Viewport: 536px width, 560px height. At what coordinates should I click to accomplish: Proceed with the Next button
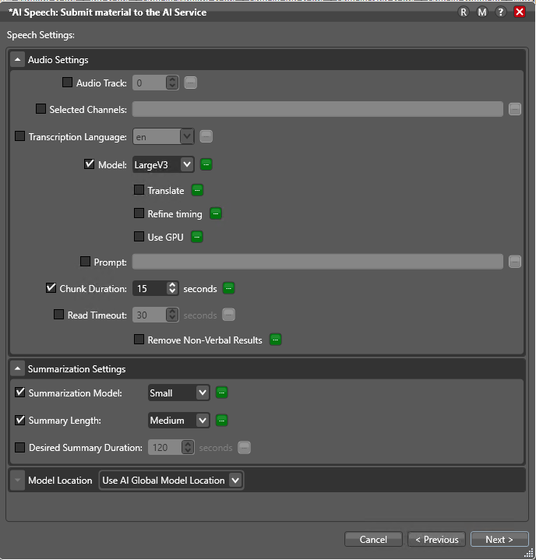tap(499, 539)
